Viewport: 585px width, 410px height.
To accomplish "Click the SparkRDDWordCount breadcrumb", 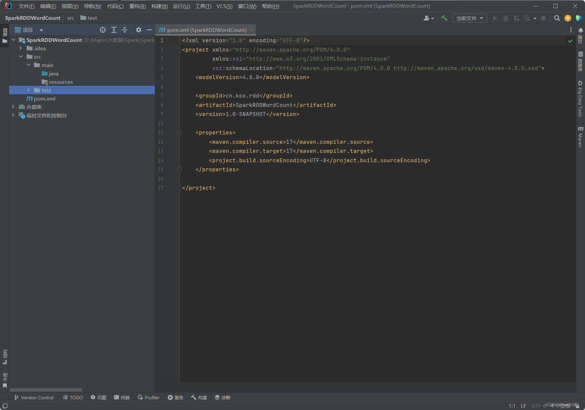I will click(x=33, y=18).
